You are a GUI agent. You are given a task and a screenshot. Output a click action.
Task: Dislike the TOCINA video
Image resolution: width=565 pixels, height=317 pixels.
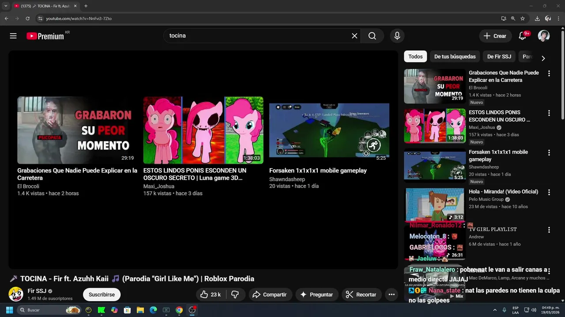coord(235,295)
